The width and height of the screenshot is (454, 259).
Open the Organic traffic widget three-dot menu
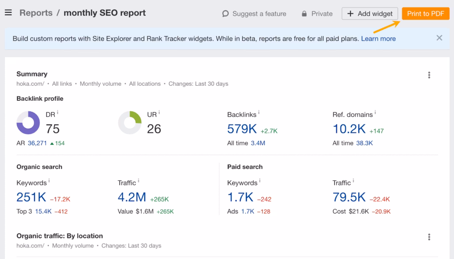(429, 237)
